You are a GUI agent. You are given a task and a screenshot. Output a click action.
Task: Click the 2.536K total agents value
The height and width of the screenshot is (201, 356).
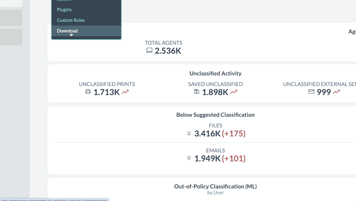pyautogui.click(x=168, y=51)
